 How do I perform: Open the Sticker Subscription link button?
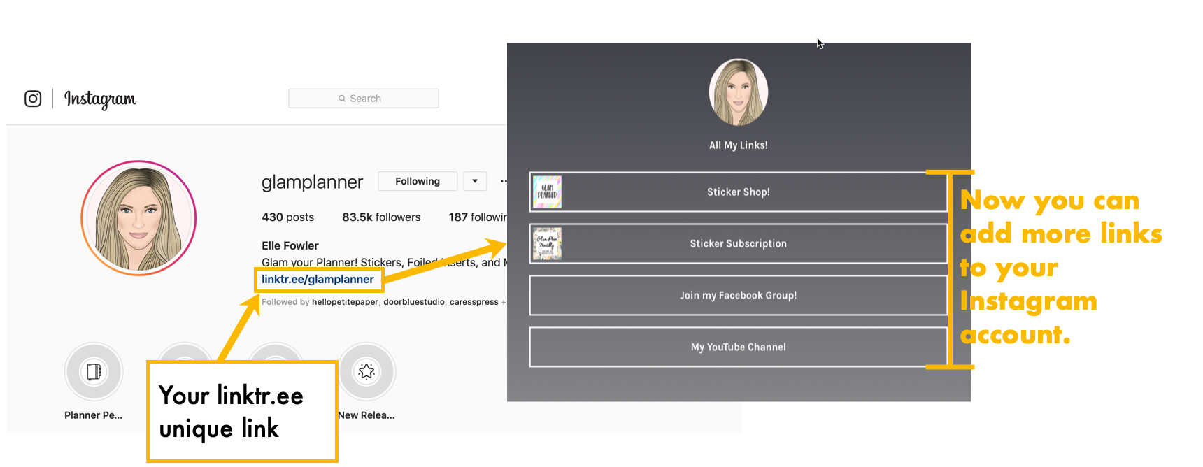(739, 243)
